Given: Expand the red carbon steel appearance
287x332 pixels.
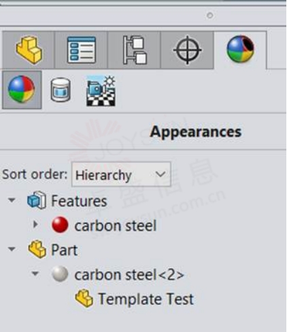Looking at the screenshot, I should tap(35, 225).
